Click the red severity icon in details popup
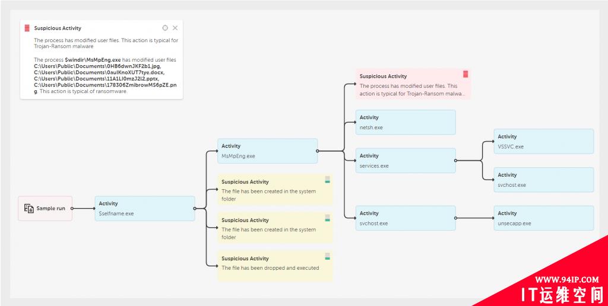This screenshot has height=306, width=608. tap(27, 28)
